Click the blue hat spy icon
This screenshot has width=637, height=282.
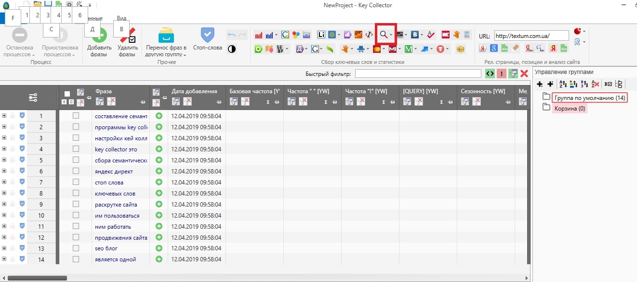point(360,49)
